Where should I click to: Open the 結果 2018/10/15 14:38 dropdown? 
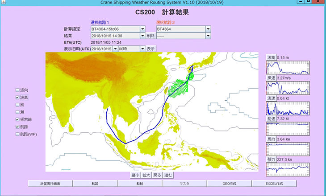pyautogui.click(x=143, y=36)
